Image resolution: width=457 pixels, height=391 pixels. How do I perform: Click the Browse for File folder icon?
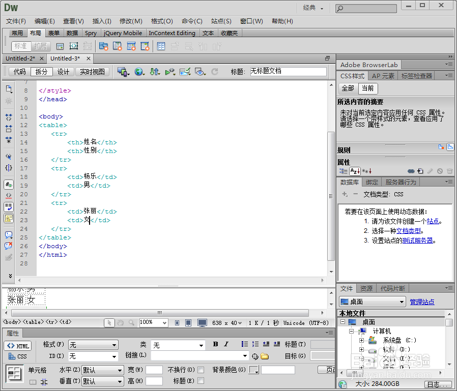pyautogui.click(x=265, y=356)
